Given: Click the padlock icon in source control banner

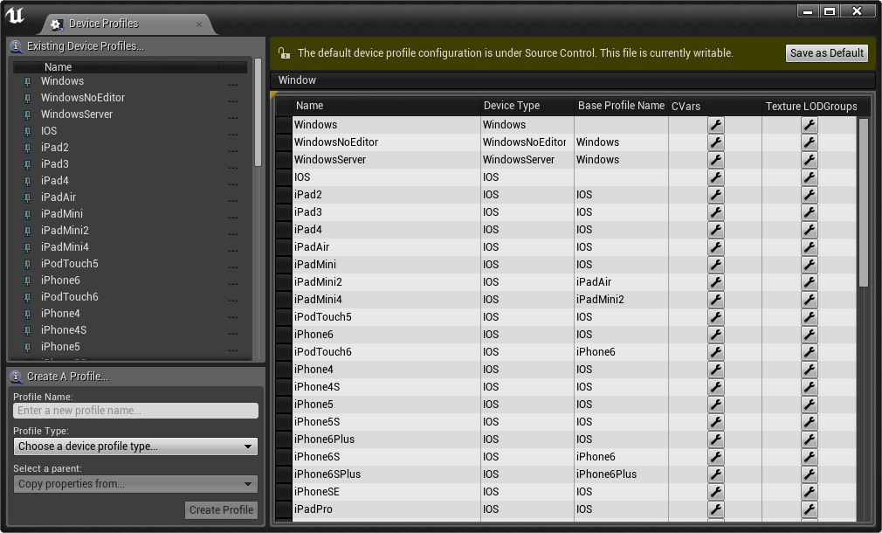Looking at the screenshot, I should pyautogui.click(x=283, y=52).
